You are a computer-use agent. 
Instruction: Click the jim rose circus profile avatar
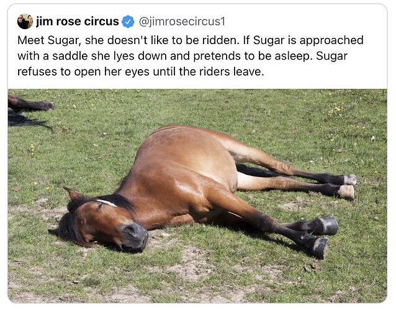25,22
